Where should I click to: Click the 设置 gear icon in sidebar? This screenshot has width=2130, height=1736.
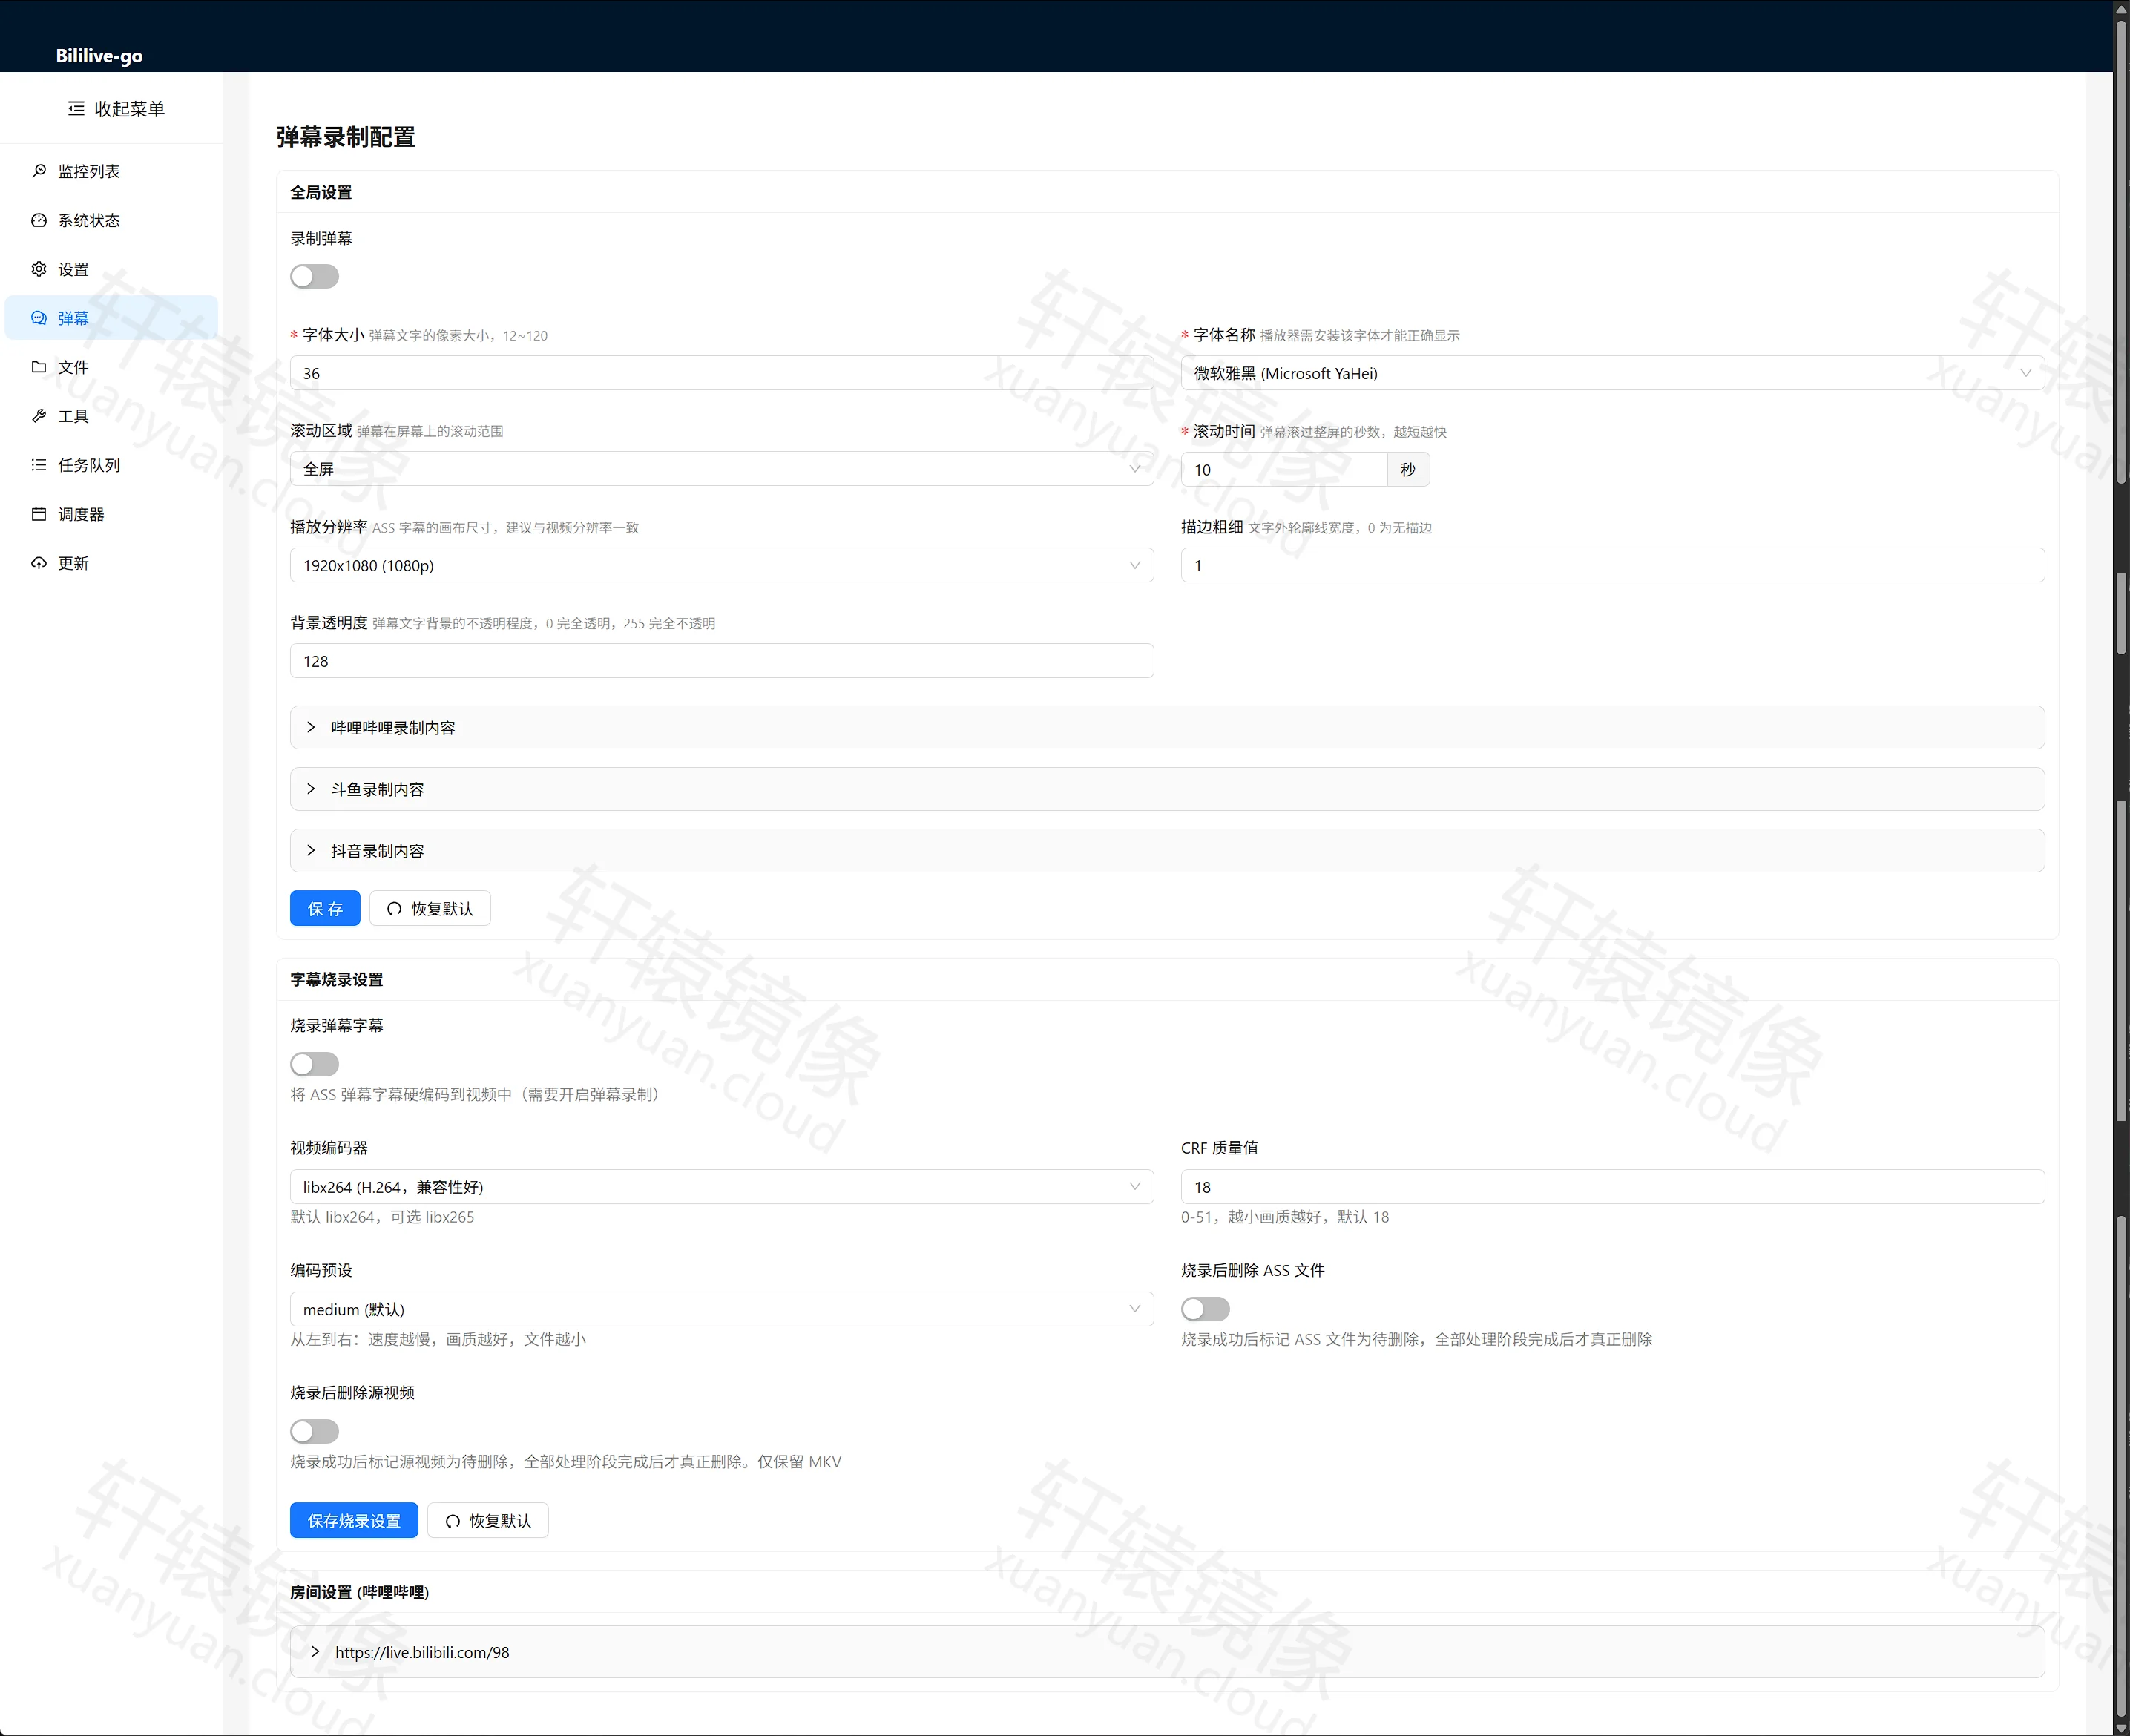(x=39, y=269)
